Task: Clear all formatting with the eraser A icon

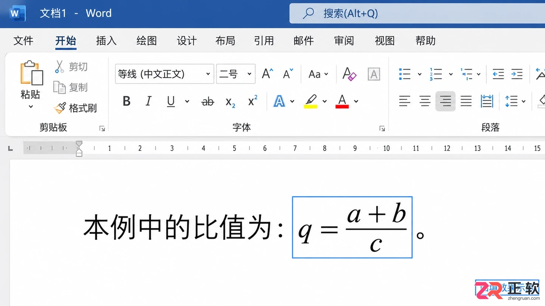Action: [349, 74]
